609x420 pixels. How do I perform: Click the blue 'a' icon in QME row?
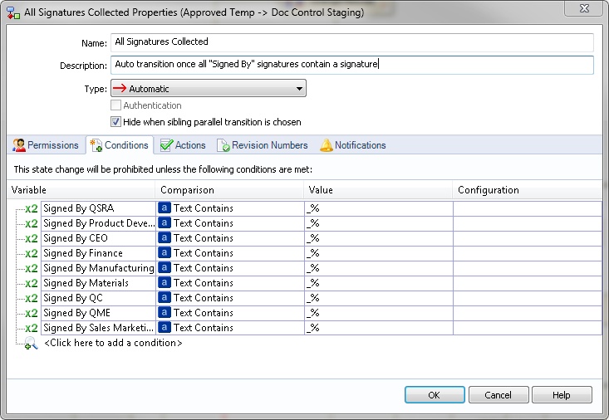tap(165, 312)
